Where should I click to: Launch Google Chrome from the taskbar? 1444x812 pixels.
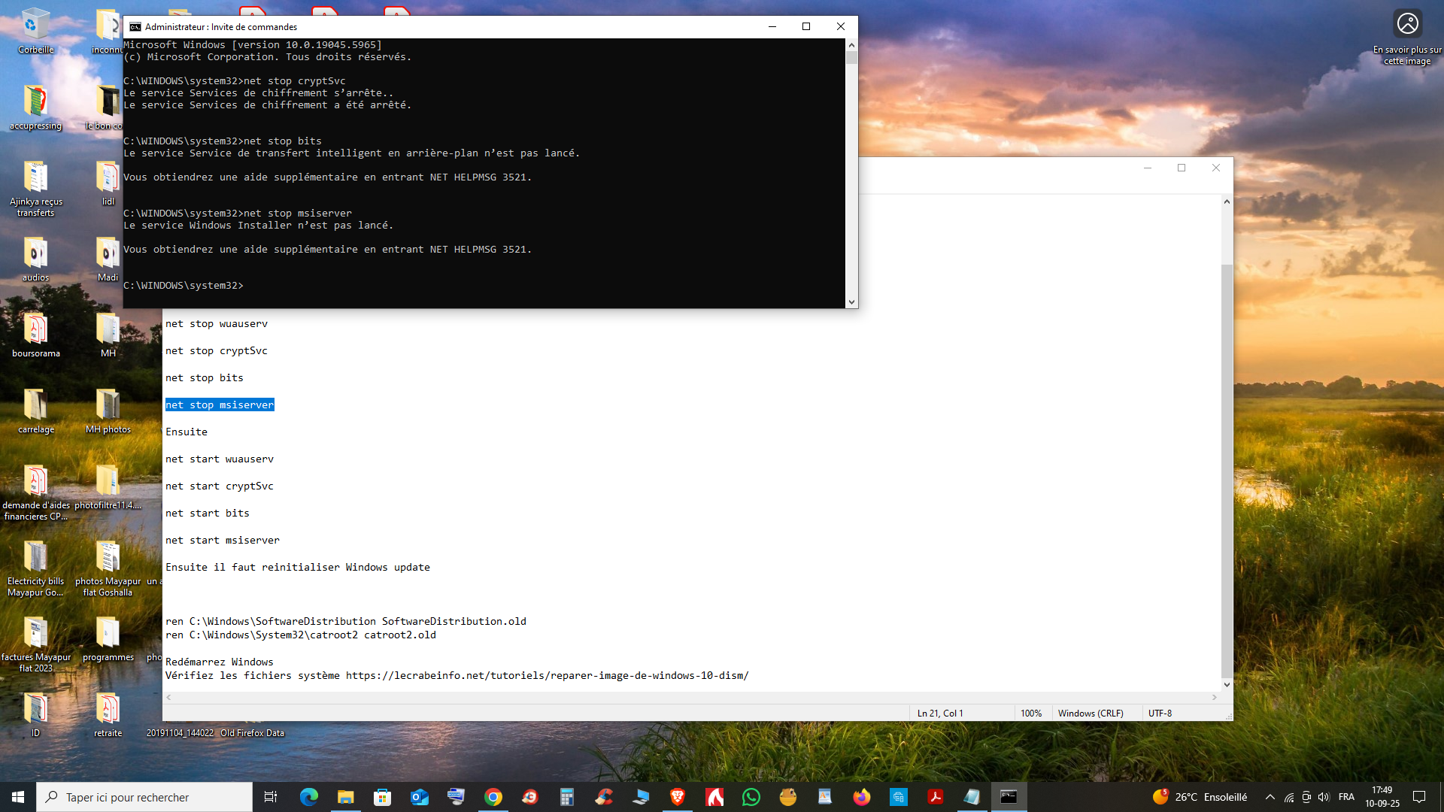[x=493, y=797]
